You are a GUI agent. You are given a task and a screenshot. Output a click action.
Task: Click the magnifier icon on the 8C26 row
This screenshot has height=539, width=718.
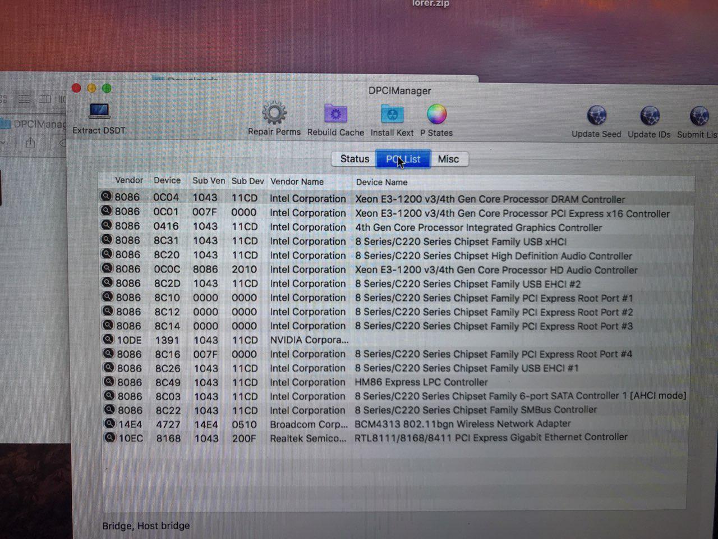(108, 367)
